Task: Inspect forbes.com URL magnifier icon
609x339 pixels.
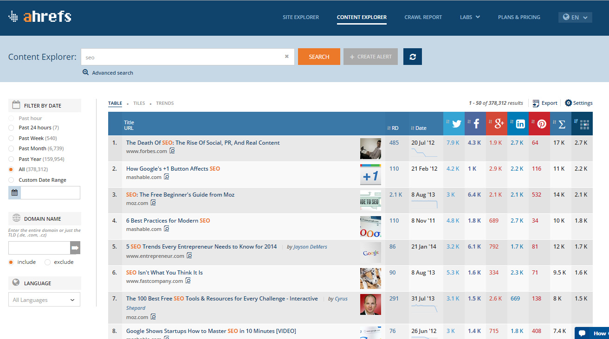Action: pyautogui.click(x=172, y=151)
